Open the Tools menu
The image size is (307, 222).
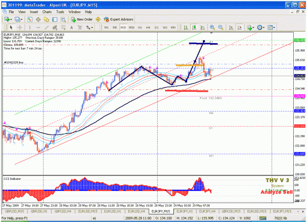coord(60,12)
